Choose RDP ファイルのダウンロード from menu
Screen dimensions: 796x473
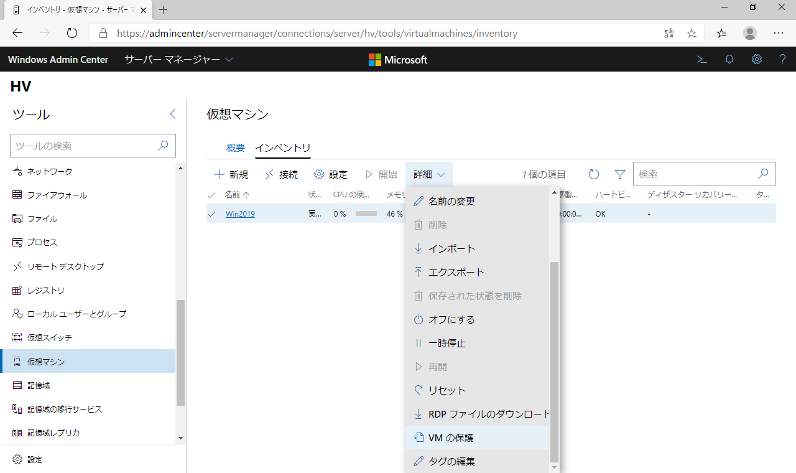pos(478,414)
